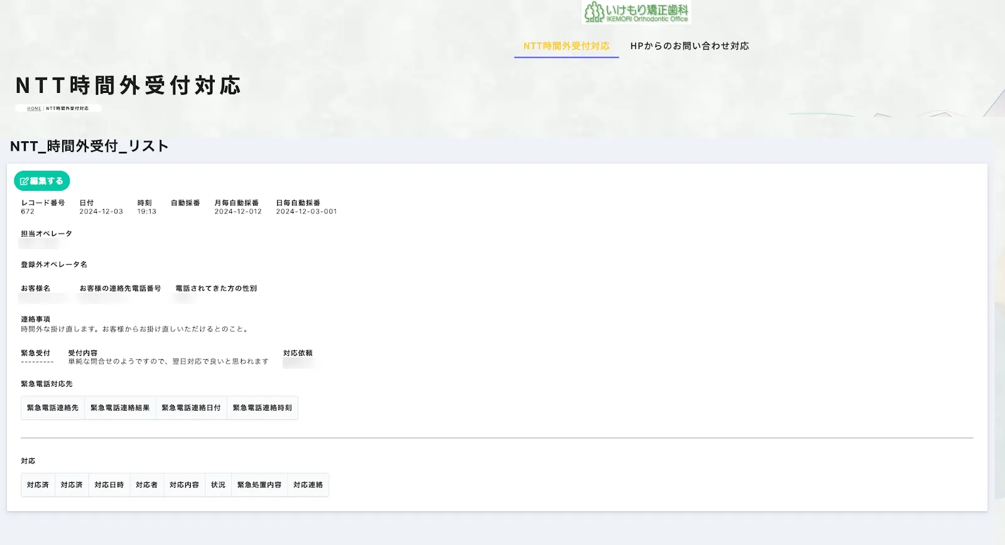Viewport: 1005px width, 545px height.
Task: Click the 対応日時 column header
Action: (x=109, y=485)
